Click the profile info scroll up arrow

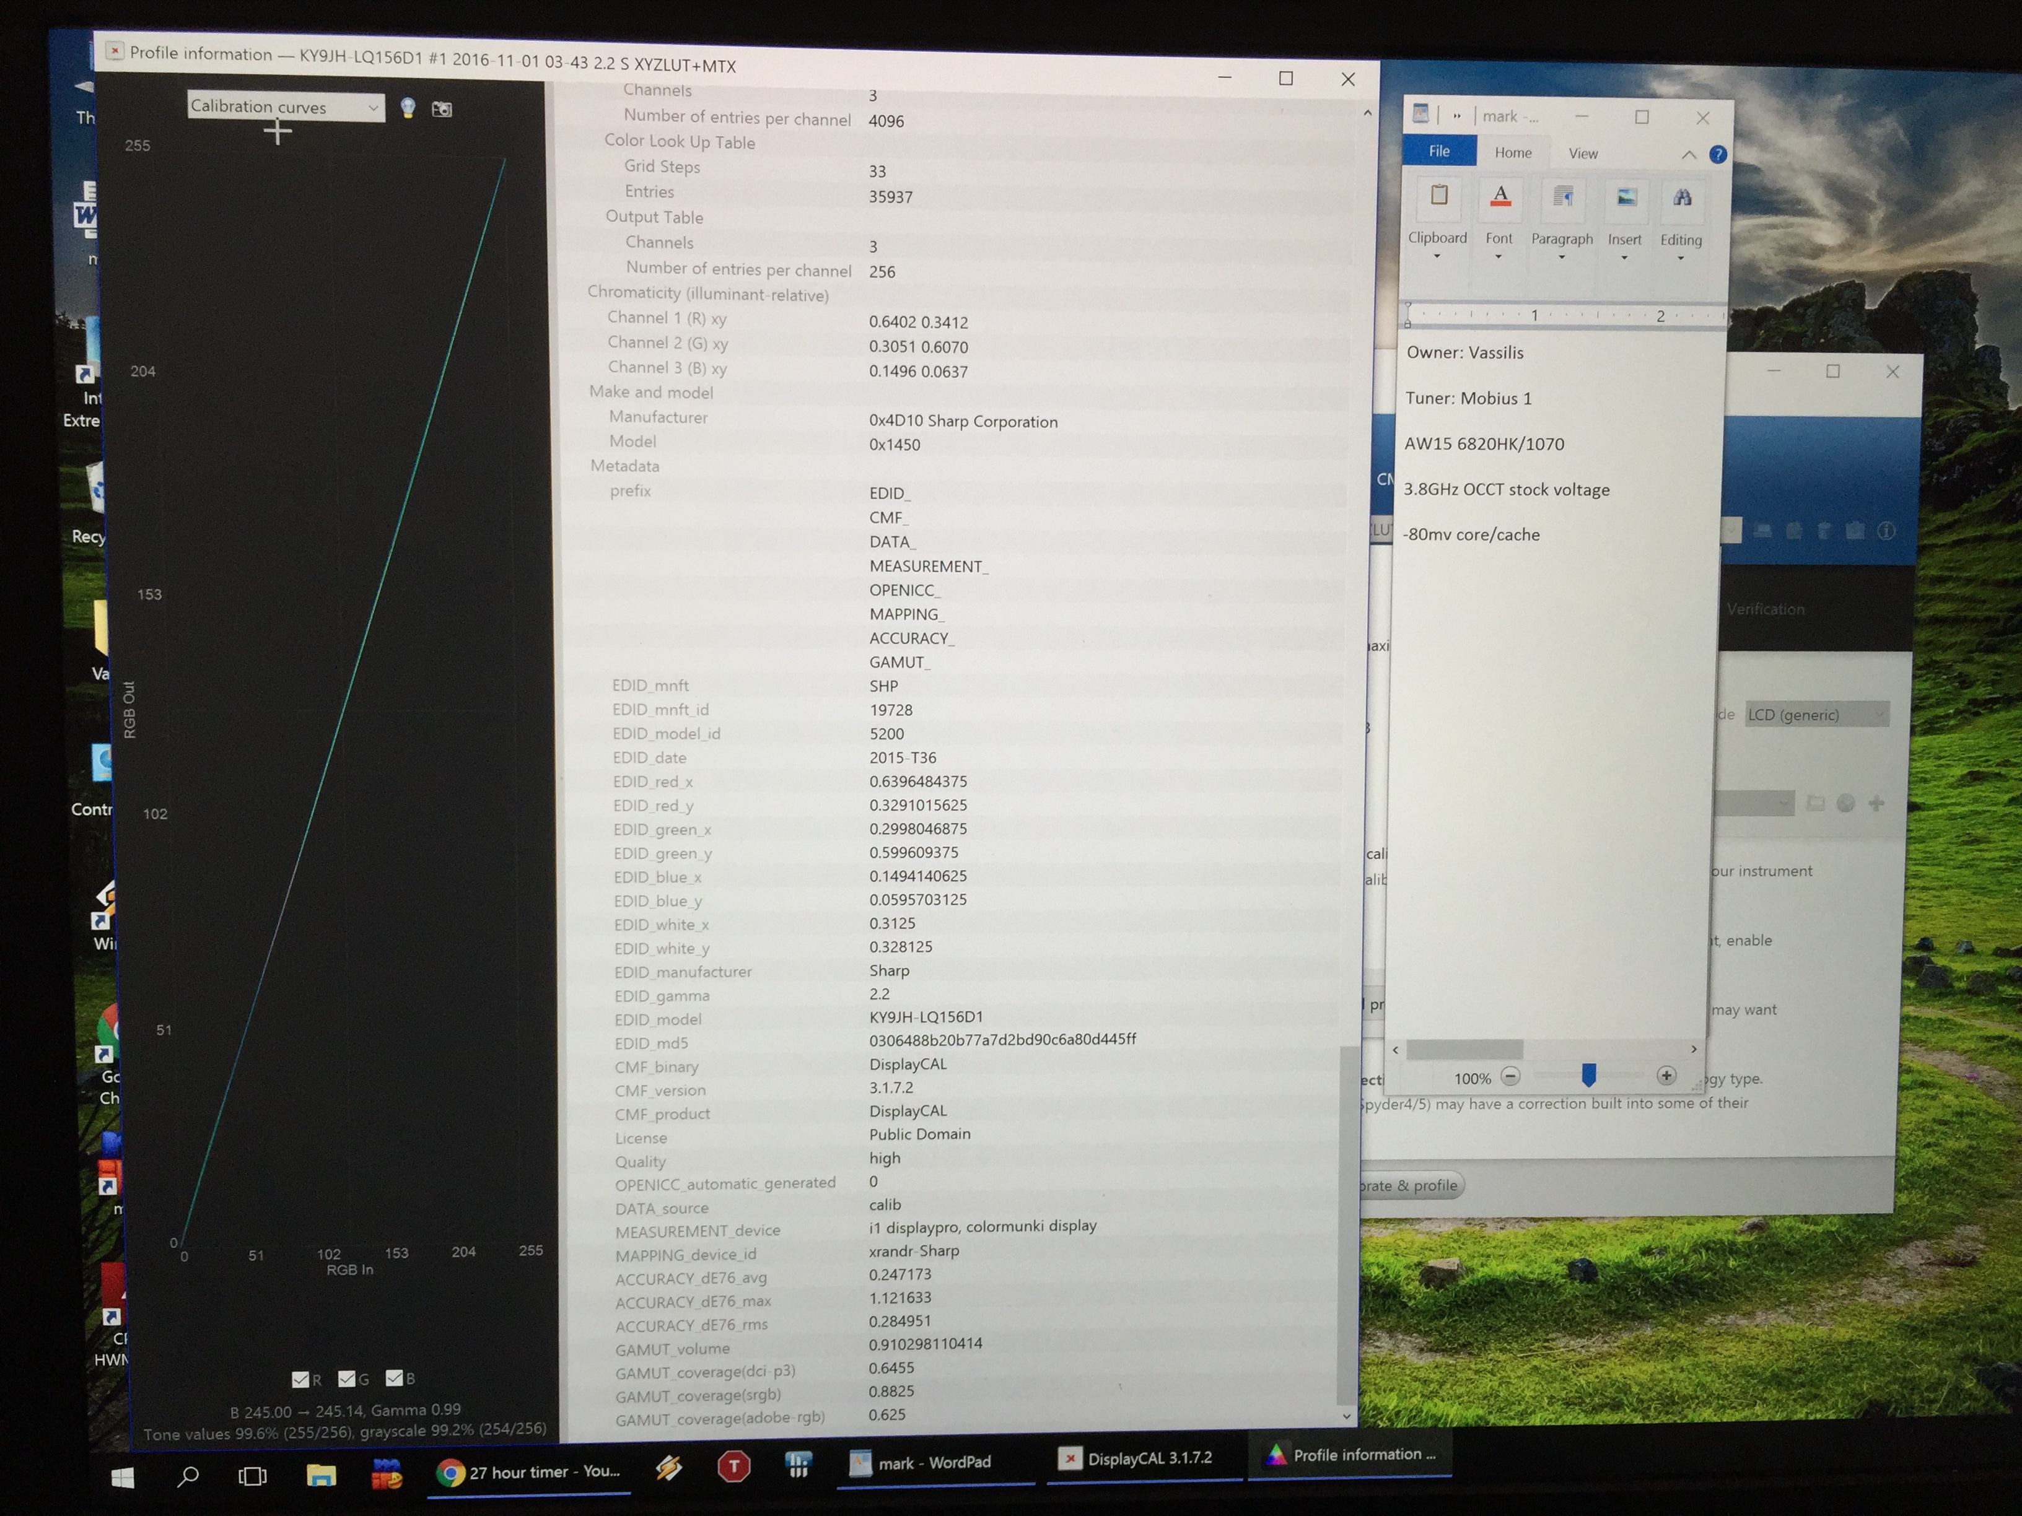coord(1367,113)
